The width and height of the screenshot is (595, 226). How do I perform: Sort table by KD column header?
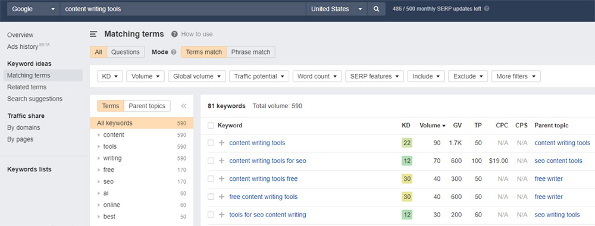point(406,125)
